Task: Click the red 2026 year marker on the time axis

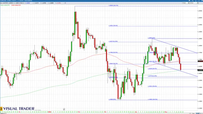Action: pos(50,112)
